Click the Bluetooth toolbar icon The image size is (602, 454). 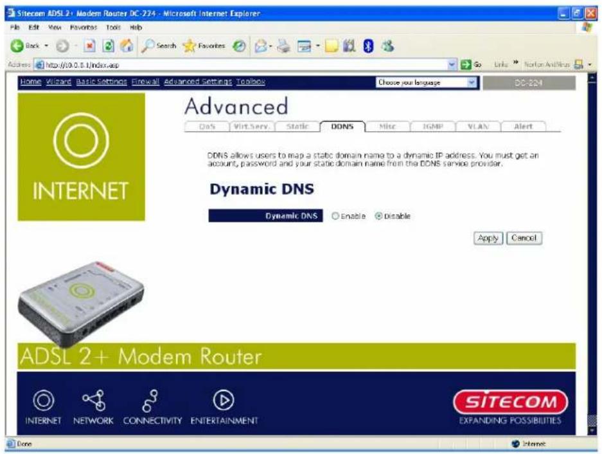(368, 46)
